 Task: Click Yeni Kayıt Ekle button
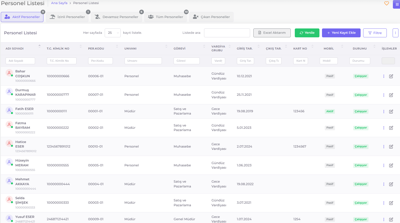click(341, 33)
